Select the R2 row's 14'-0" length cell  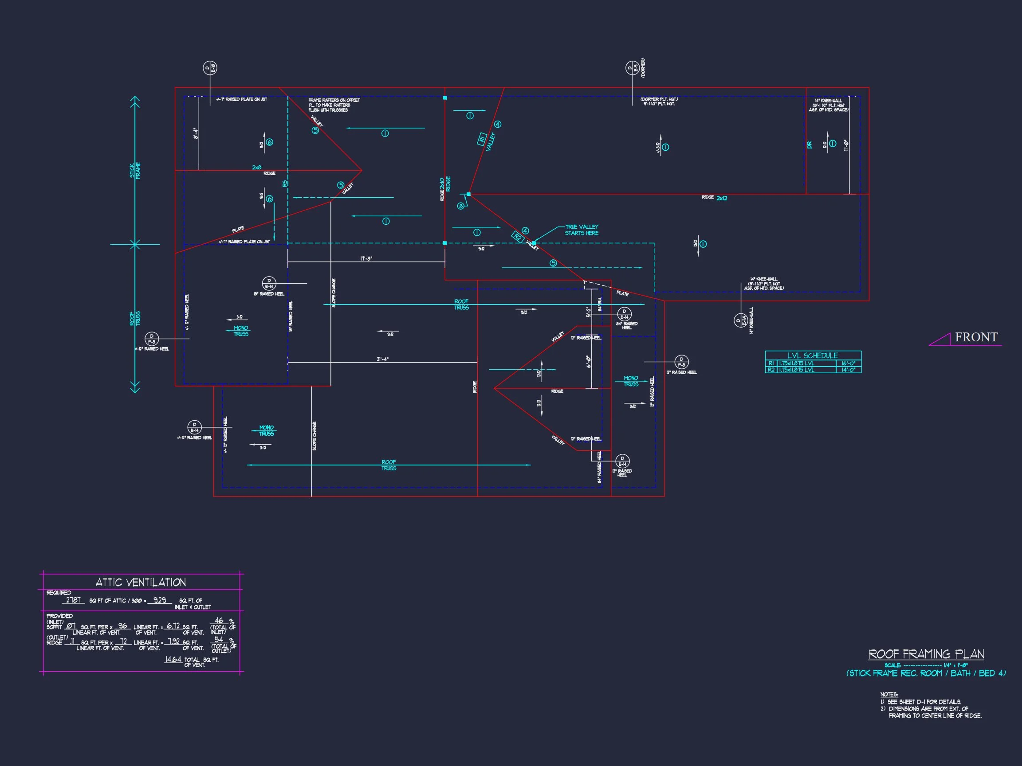point(848,370)
